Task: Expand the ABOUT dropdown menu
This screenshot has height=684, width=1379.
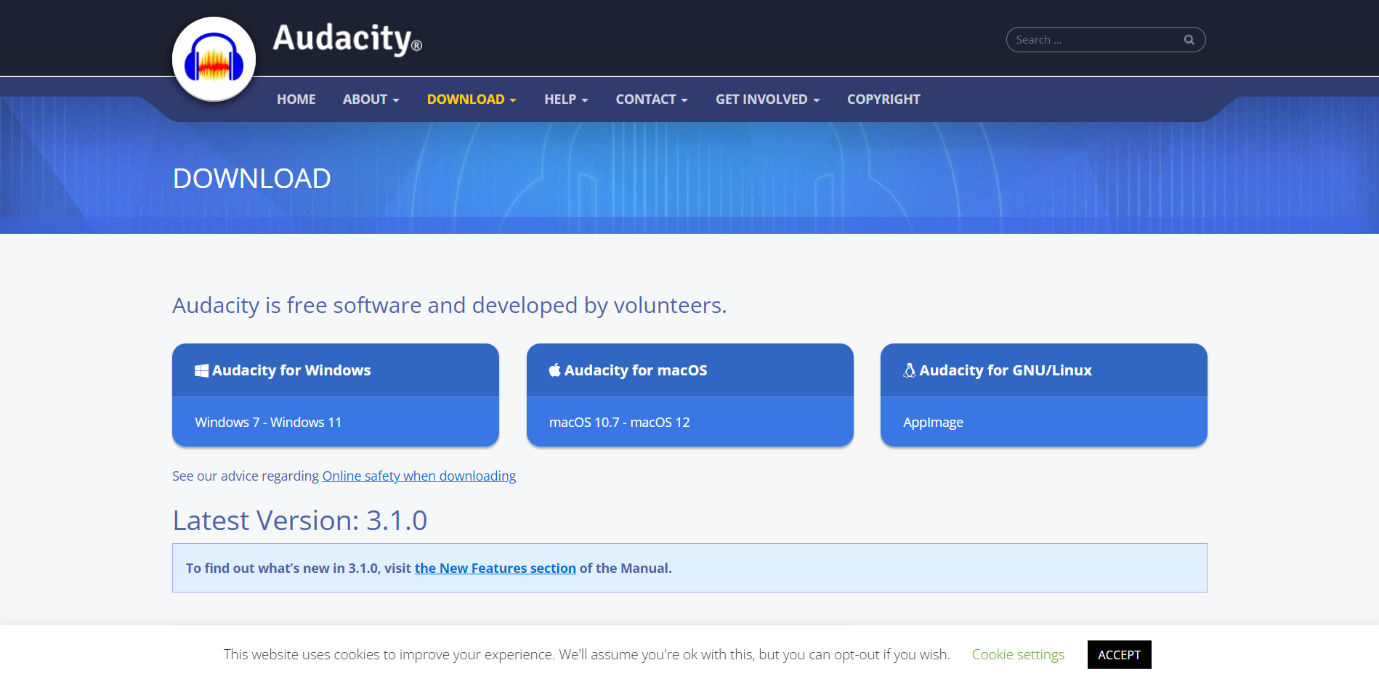Action: (x=371, y=99)
